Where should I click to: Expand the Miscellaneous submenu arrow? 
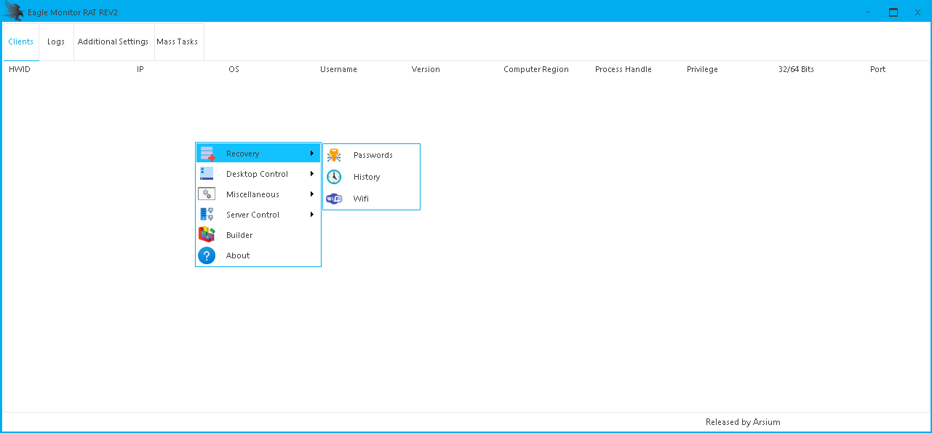(x=312, y=194)
